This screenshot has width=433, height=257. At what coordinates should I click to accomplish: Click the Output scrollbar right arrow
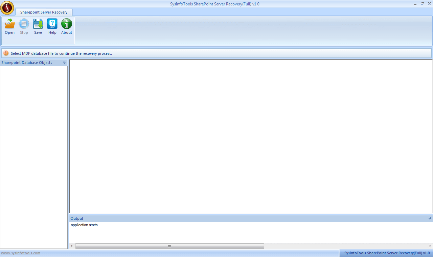tap(430, 246)
